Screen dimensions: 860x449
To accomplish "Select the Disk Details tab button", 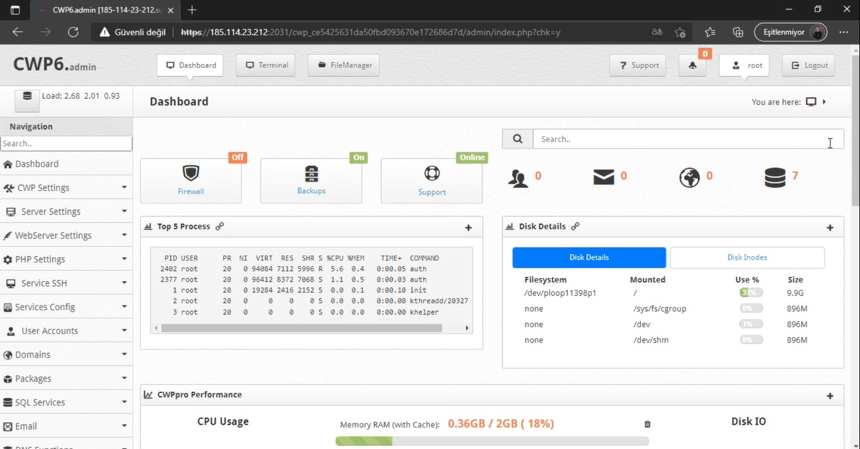I will click(x=589, y=257).
